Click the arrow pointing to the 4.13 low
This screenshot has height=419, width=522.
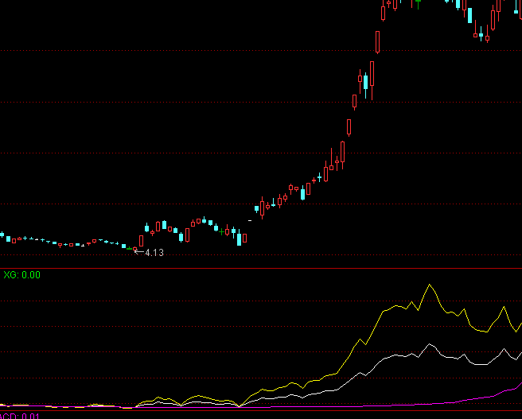tap(138, 252)
